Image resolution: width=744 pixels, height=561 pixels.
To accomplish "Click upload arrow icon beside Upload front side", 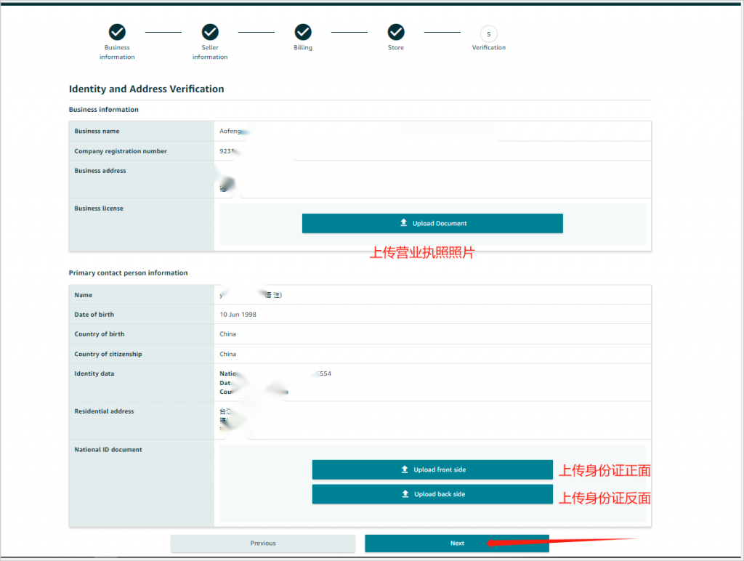I will click(405, 469).
